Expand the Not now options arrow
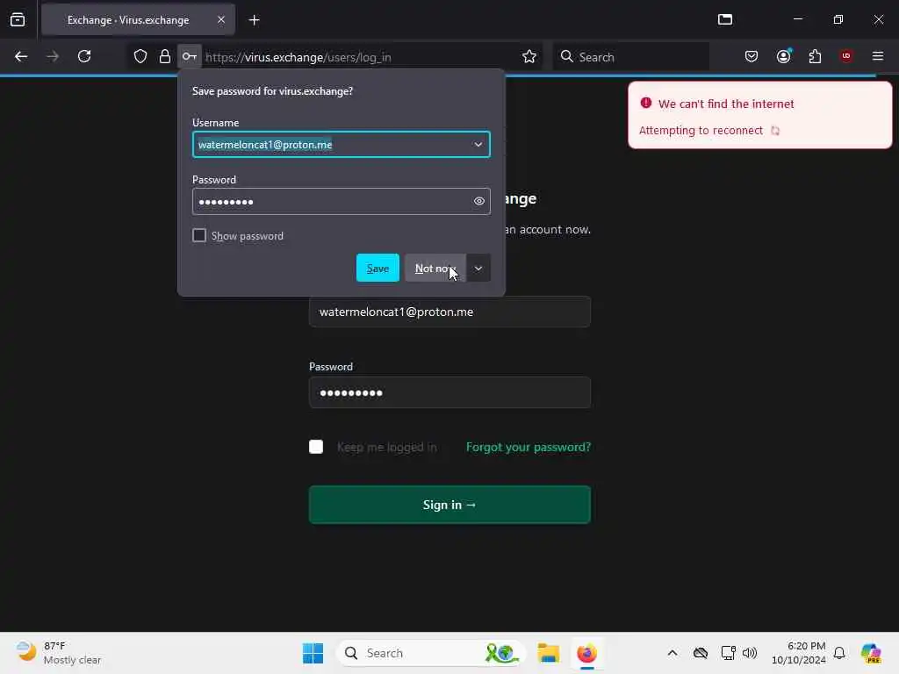Viewport: 899px width, 674px height. point(478,269)
